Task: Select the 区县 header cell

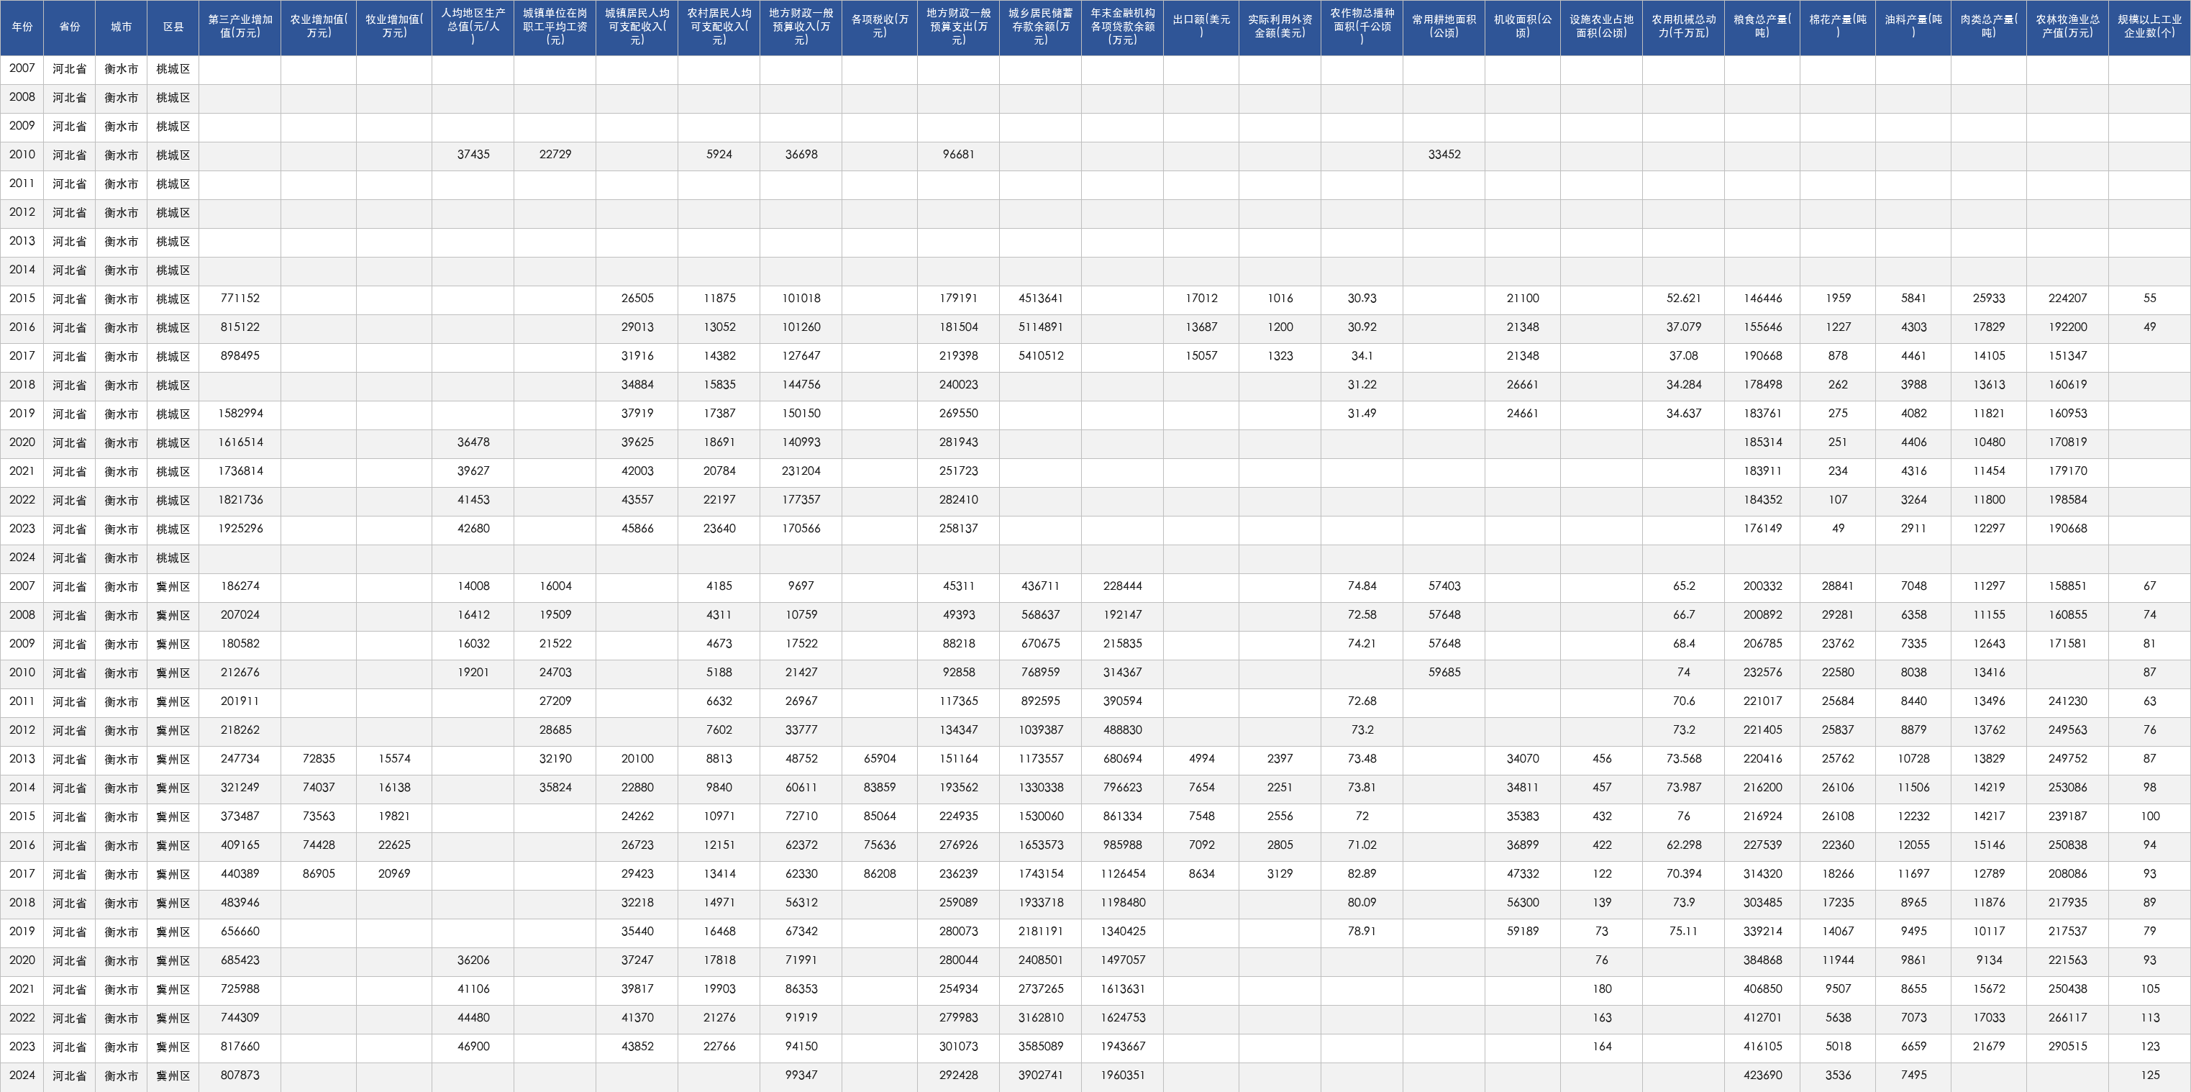Action: [x=173, y=27]
